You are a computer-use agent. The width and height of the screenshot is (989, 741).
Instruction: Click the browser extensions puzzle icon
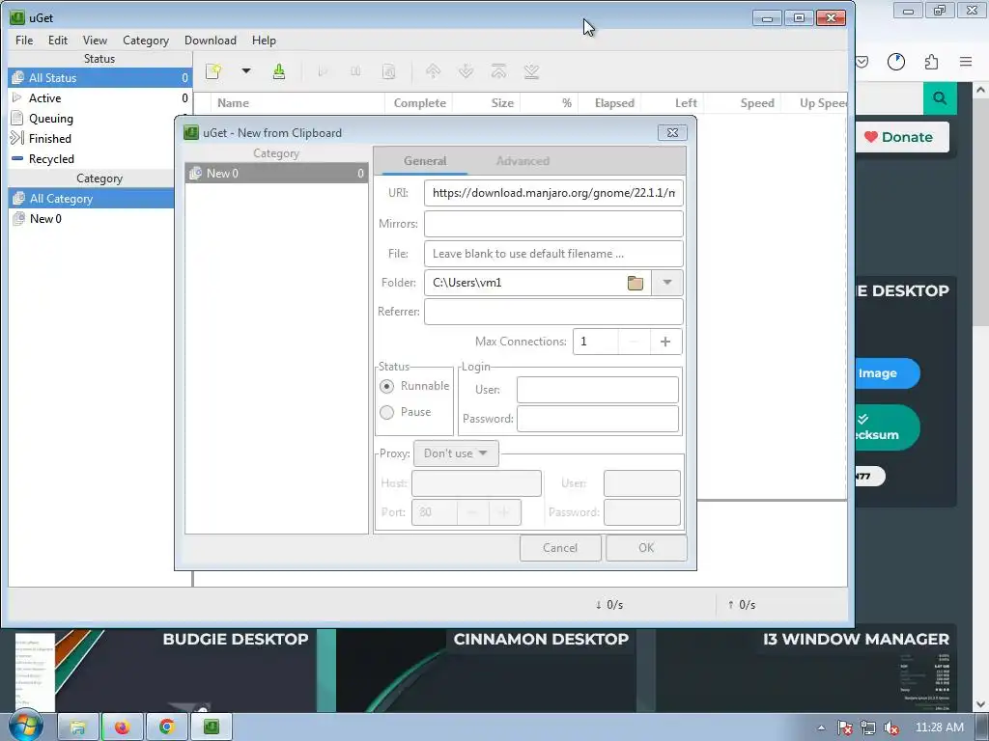coord(931,62)
